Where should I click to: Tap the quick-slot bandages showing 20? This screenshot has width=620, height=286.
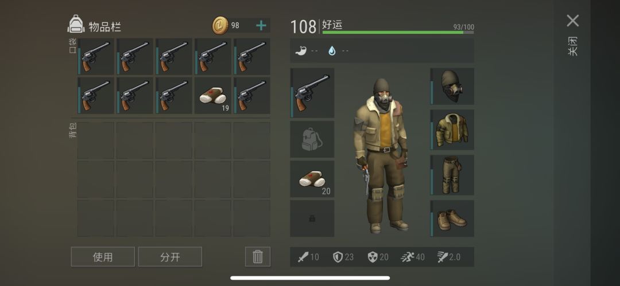click(x=312, y=179)
